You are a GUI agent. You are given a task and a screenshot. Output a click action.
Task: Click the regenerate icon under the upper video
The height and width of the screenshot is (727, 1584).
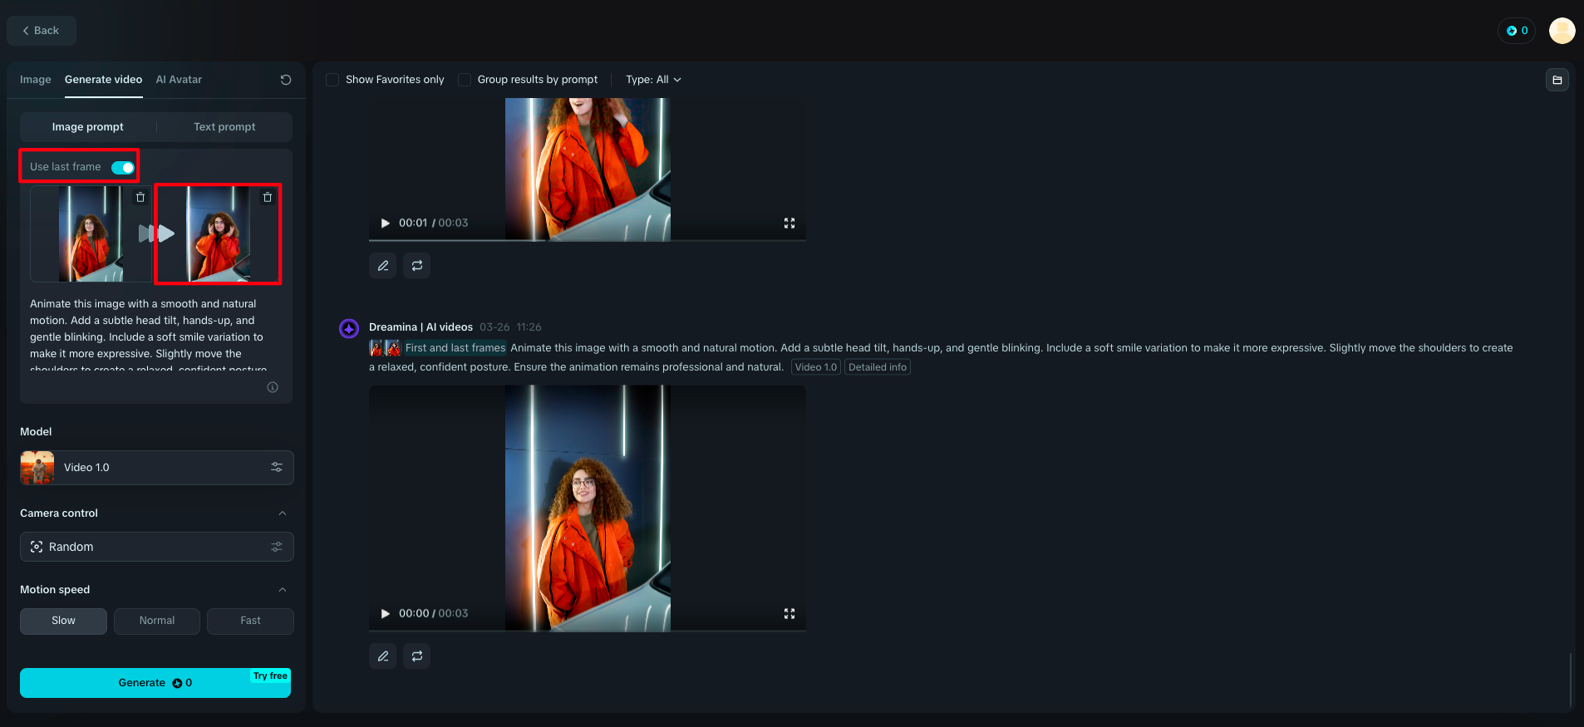click(417, 266)
